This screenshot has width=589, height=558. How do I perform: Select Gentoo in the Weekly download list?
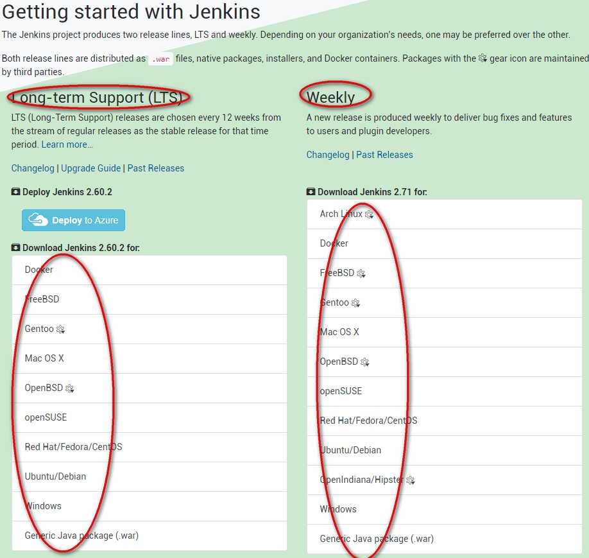tap(445, 302)
